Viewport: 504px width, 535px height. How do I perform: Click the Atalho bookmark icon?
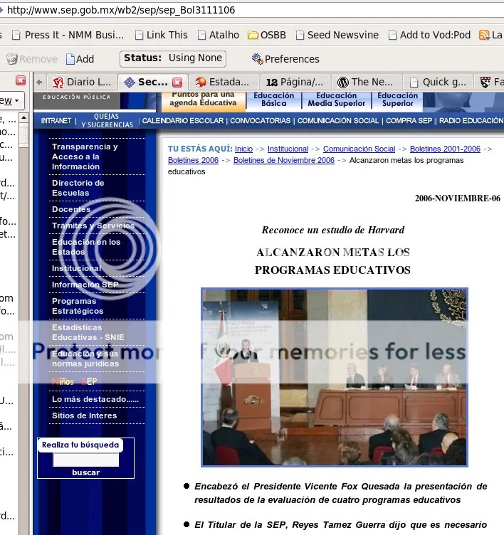tap(201, 35)
